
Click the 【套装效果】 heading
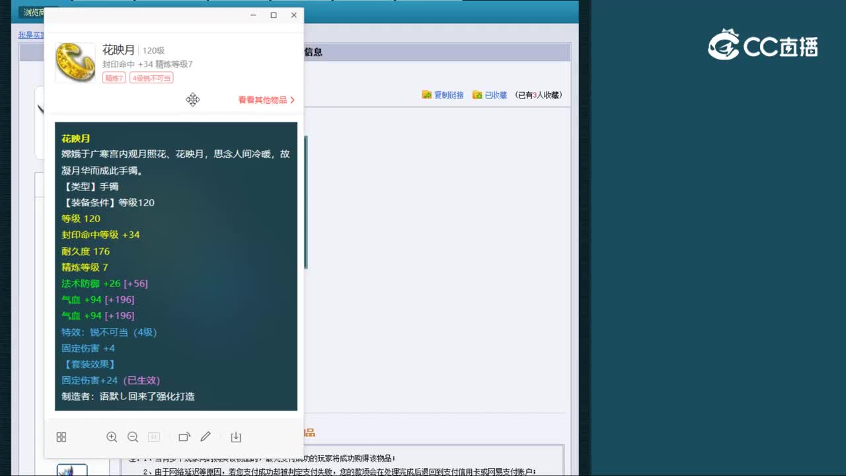point(89,364)
